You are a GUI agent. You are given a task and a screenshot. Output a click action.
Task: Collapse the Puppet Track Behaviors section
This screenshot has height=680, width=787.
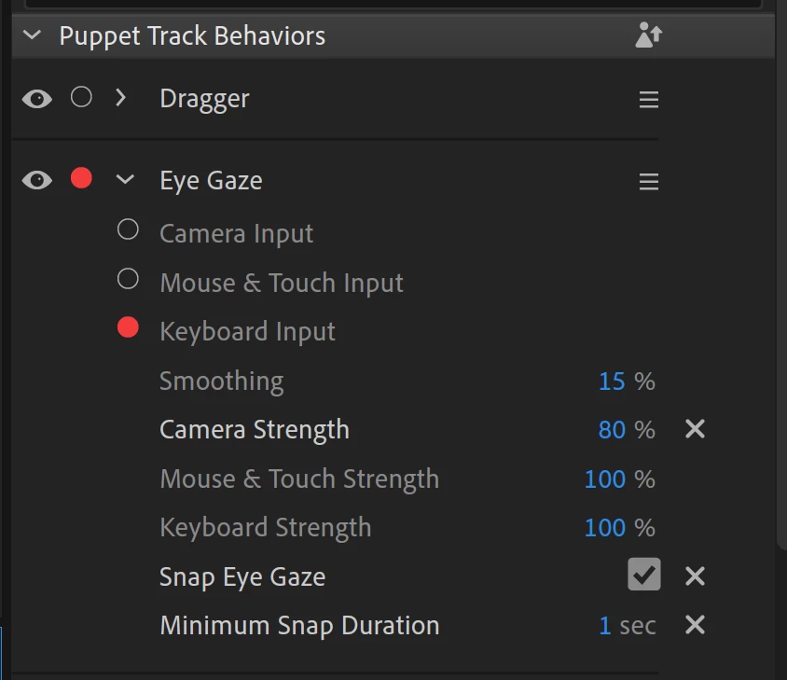[33, 36]
